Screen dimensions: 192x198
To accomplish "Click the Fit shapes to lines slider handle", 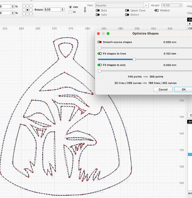I will pos(134,59).
